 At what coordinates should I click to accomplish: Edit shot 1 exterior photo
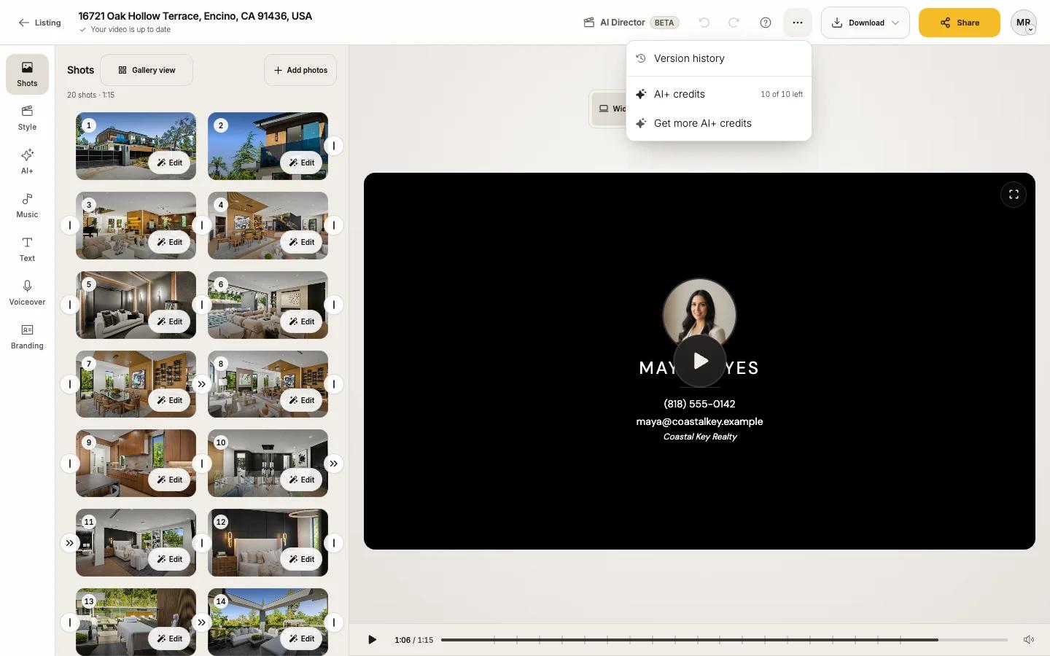pos(169,163)
